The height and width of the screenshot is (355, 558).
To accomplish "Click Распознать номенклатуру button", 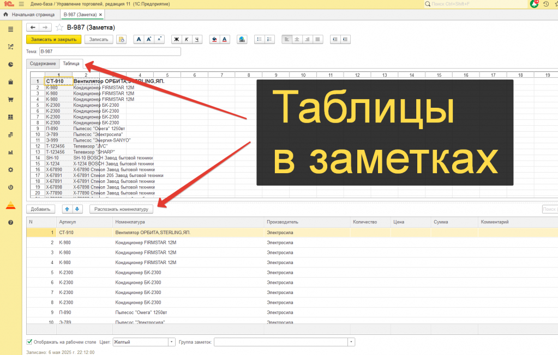I will 121,209.
